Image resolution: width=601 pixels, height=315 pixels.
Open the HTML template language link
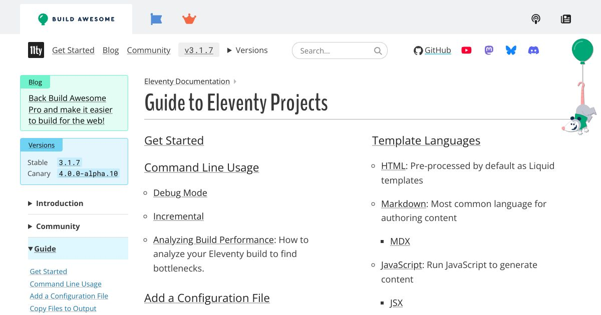point(393,165)
